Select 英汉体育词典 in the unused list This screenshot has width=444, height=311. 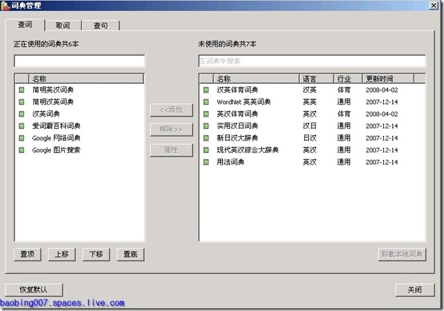312,114
